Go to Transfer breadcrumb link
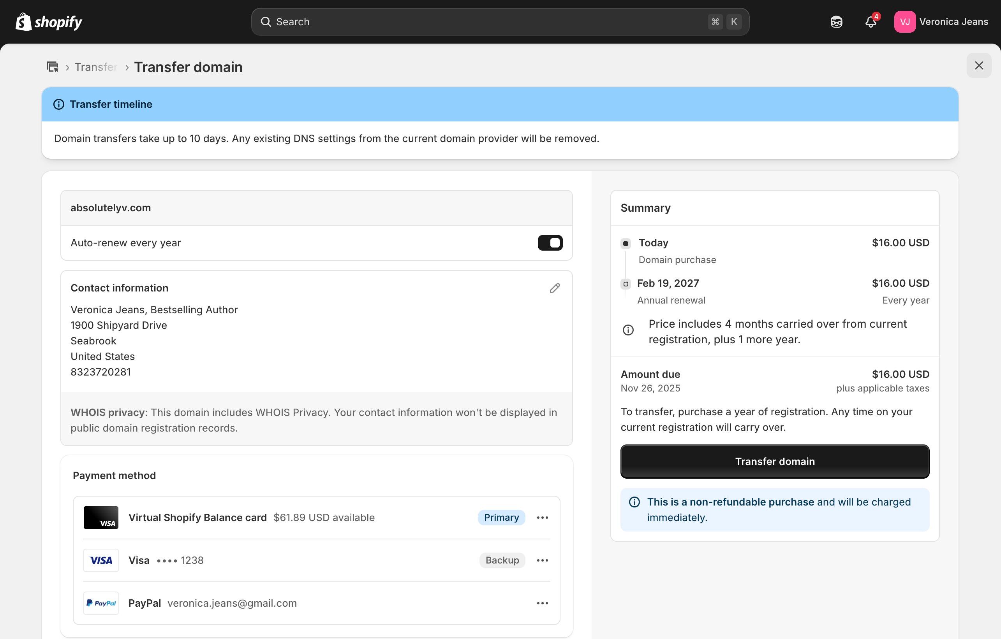This screenshot has height=639, width=1001. [95, 67]
